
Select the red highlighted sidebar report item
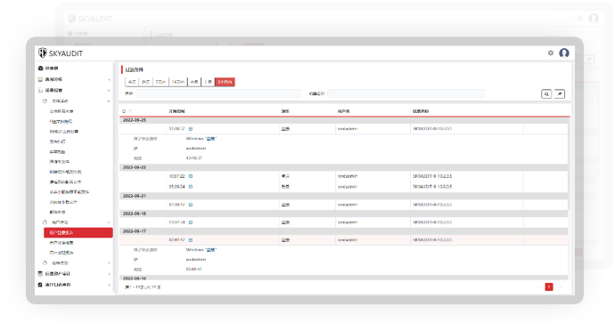78,233
